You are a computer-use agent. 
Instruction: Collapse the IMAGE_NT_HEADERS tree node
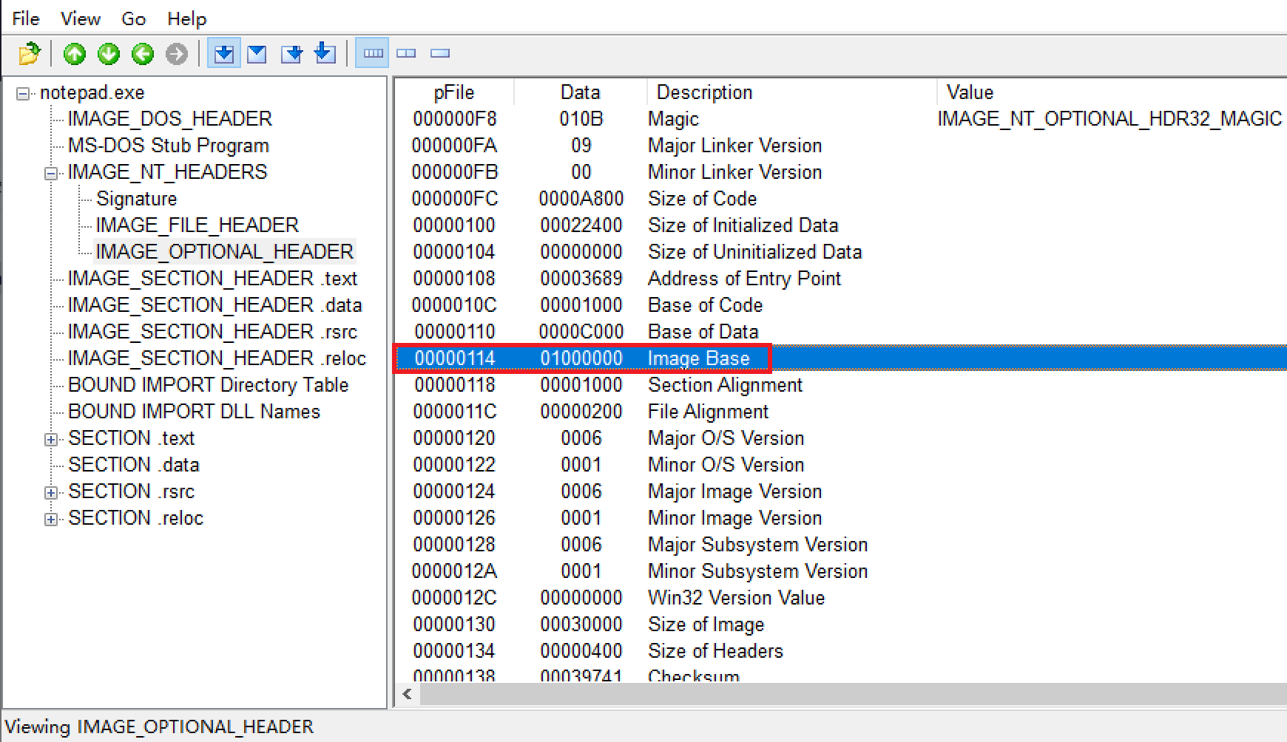click(50, 171)
